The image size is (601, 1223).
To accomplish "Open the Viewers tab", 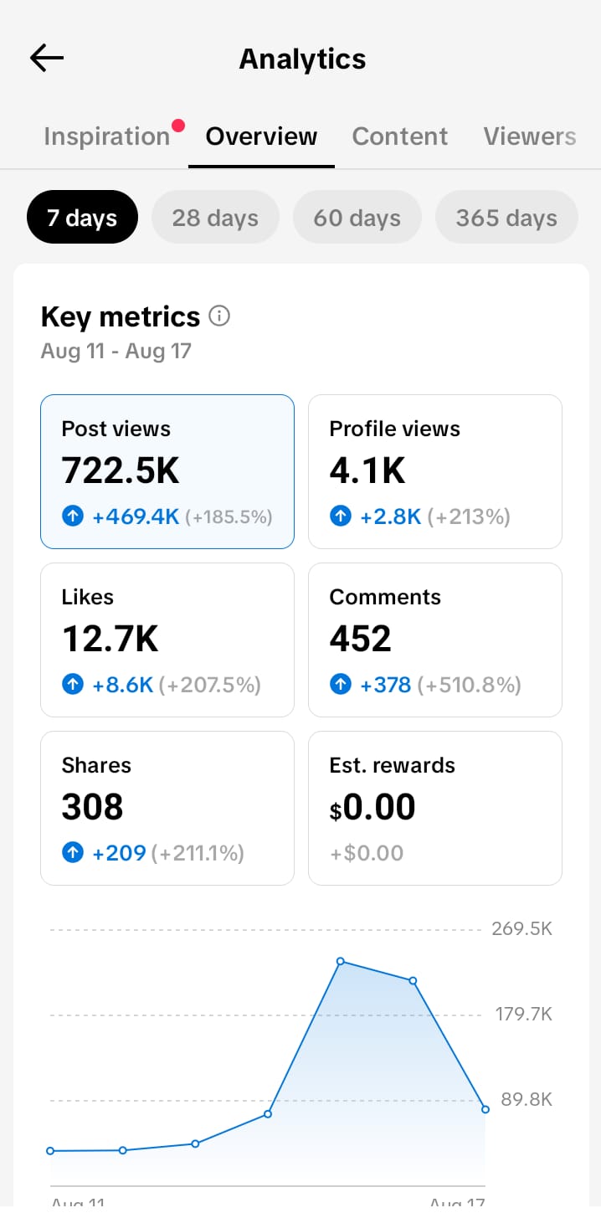I will [x=530, y=136].
